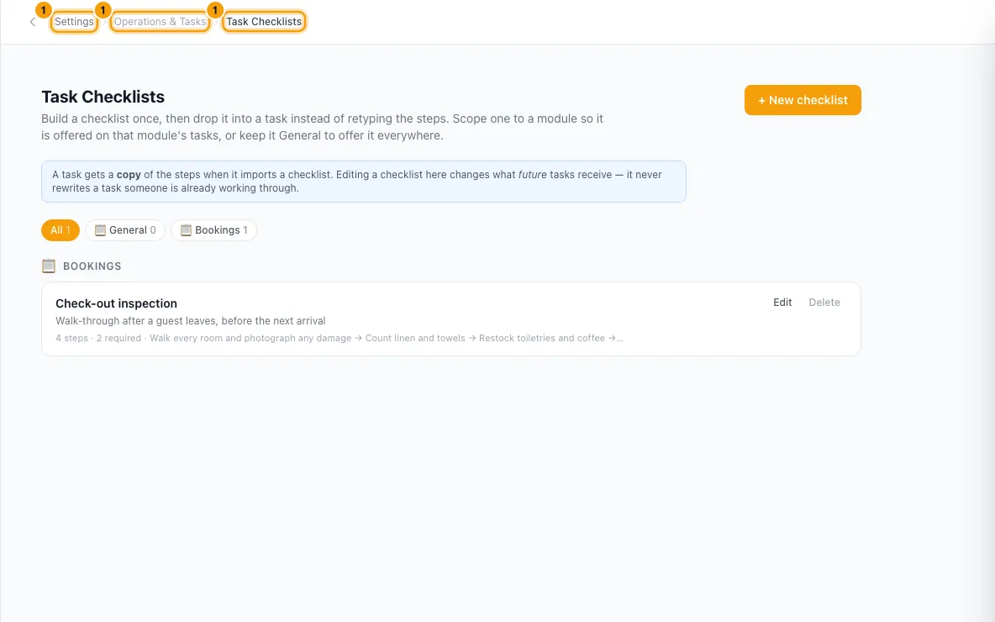Click the 'Build a checklist once' intro paragraph
995x622 pixels.
click(x=323, y=127)
